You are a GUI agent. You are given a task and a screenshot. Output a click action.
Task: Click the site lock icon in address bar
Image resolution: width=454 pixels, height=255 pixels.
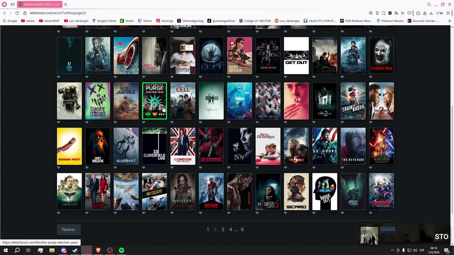(x=25, y=13)
